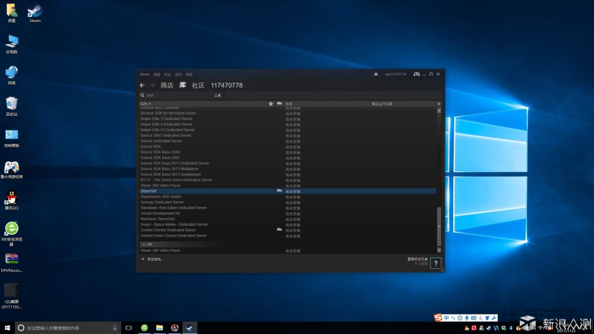Select SteamVR in the library list
This screenshot has height=334, width=594.
[x=288, y=191]
